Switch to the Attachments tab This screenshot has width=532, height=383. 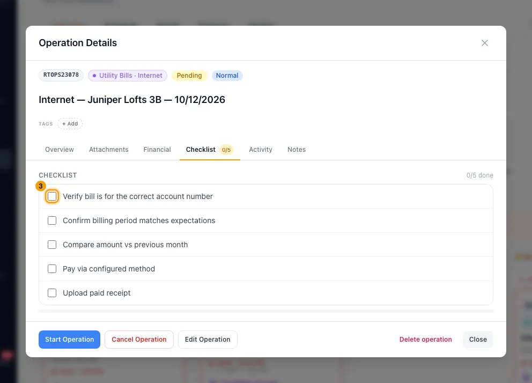coord(108,150)
